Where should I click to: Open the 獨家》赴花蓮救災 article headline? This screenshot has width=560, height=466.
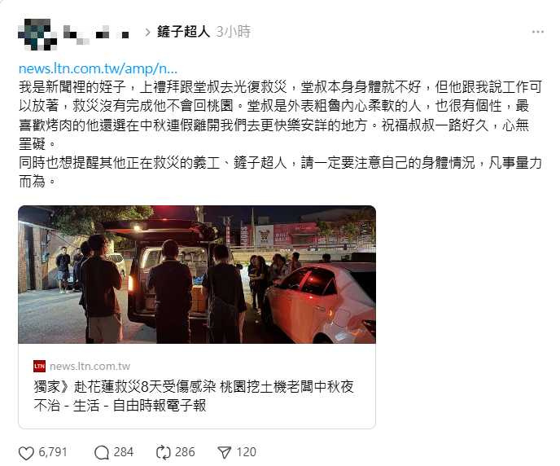click(194, 396)
